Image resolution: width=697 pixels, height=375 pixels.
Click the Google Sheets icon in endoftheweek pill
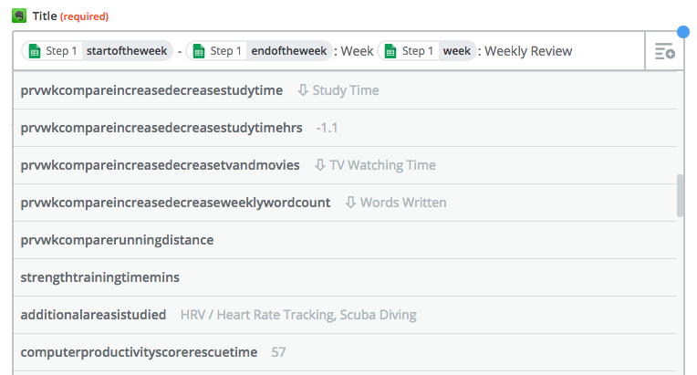(198, 51)
